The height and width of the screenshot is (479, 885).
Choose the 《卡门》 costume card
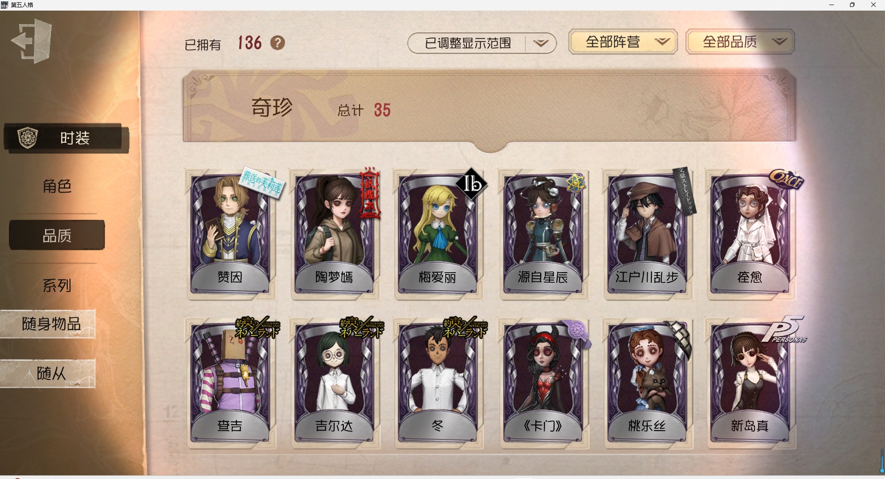[x=543, y=383]
